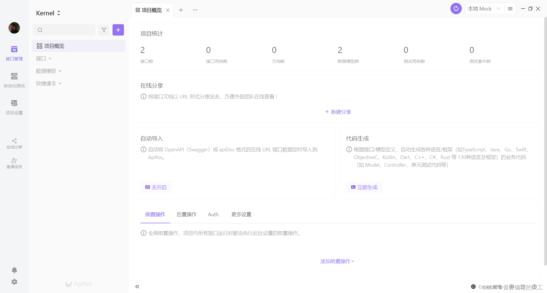Viewport: 547px width, 293px height.
Task: Open the hamburger menu icon
Action: [x=510, y=9]
